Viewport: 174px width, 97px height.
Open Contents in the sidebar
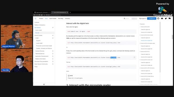tap(37, 22)
